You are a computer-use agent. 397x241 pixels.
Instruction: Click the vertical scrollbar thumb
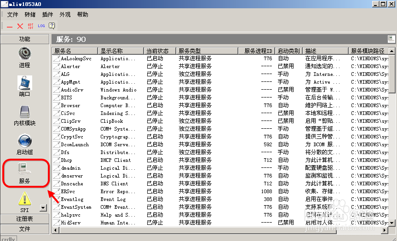point(391,74)
